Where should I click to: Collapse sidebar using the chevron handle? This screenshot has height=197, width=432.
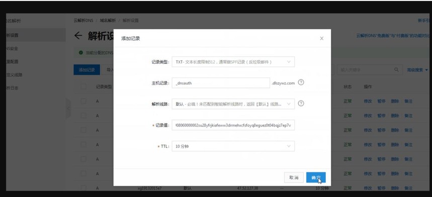68,109
